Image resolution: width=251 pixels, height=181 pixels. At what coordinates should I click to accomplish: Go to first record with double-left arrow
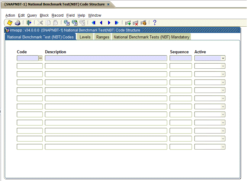(93, 23)
